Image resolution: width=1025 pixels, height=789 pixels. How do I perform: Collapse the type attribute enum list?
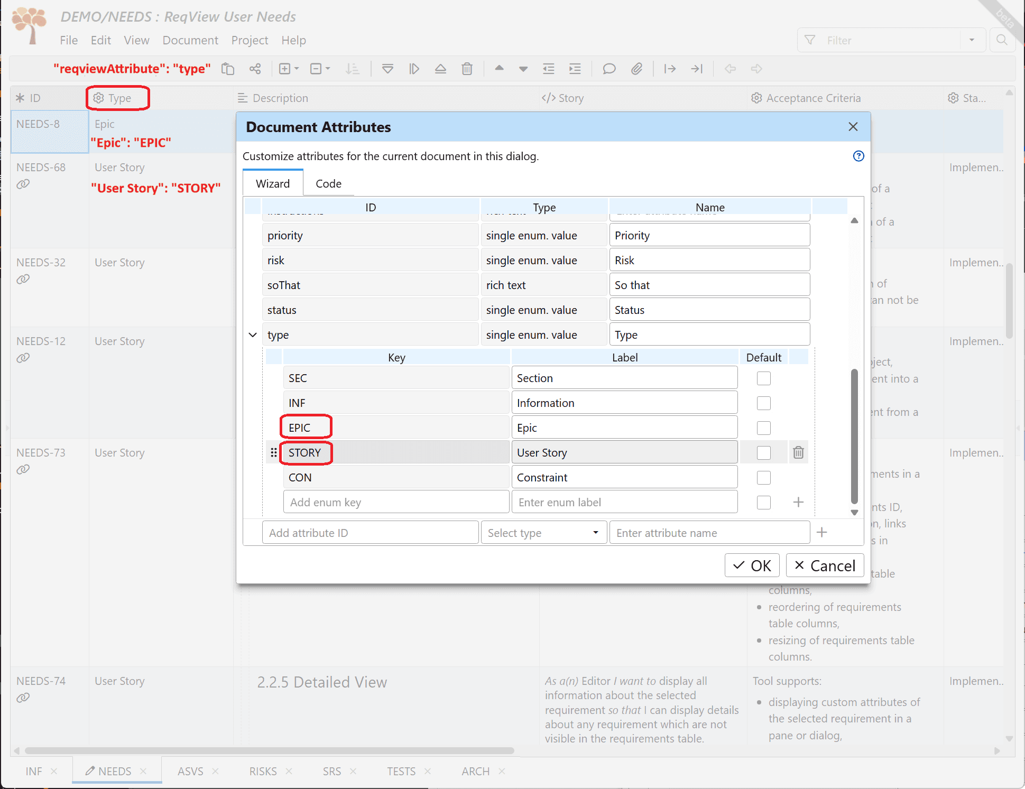pos(252,335)
